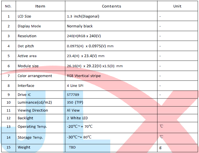Select the 'ST7789' drive IC value
199x153 pixels.
click(73, 95)
